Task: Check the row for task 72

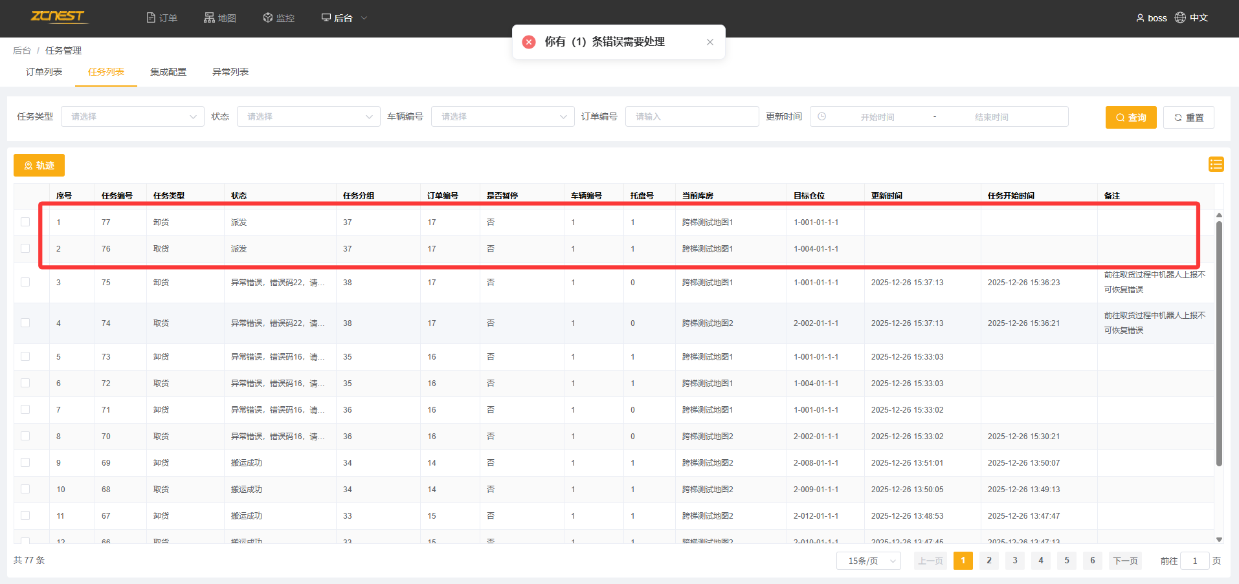Action: [x=25, y=383]
